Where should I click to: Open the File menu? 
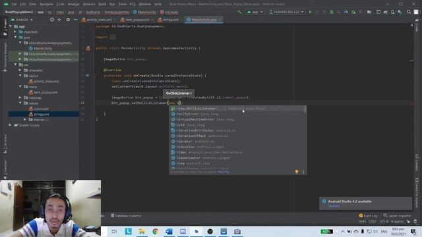pos(14,4)
